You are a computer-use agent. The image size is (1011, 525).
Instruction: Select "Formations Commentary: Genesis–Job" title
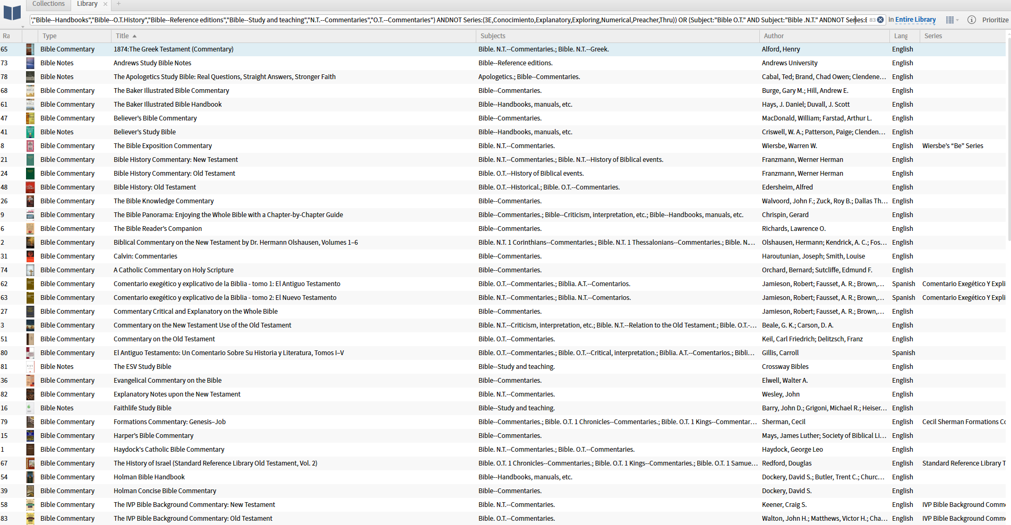tap(169, 422)
